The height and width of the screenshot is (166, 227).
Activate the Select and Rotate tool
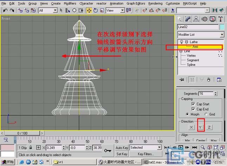(x=96, y=11)
